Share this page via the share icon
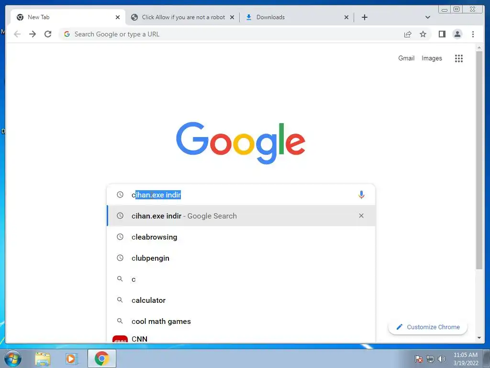 click(x=408, y=34)
